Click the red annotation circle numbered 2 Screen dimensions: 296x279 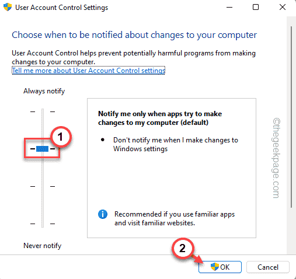tap(183, 248)
